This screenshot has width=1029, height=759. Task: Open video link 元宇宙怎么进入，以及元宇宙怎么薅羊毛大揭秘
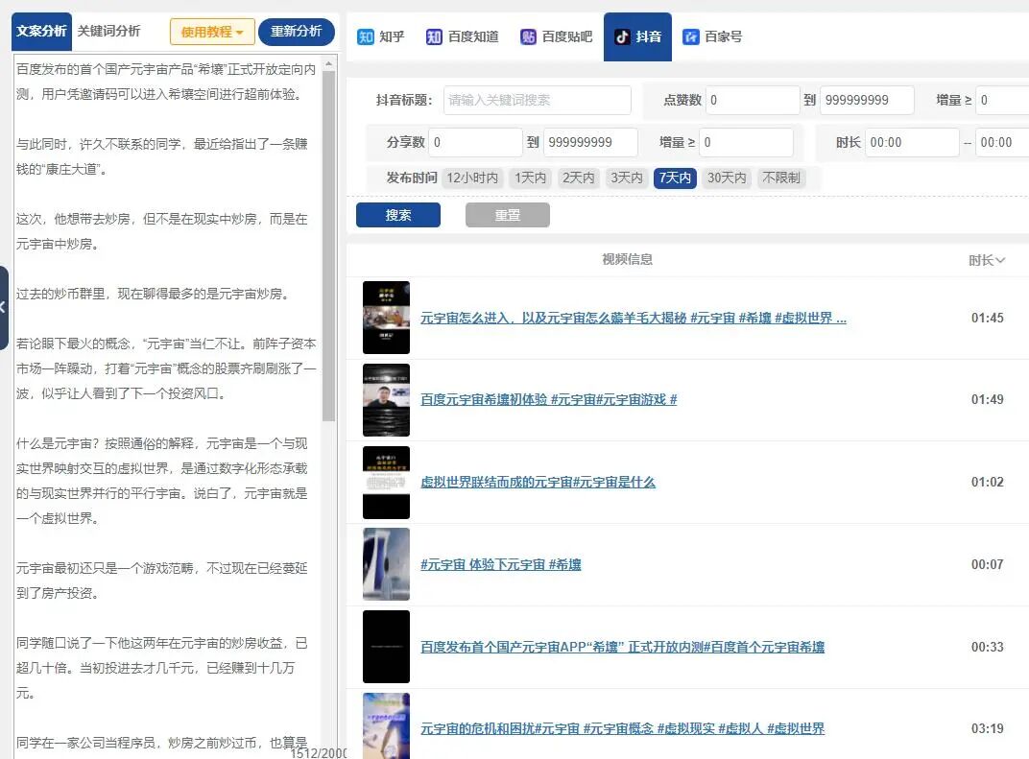pyautogui.click(x=634, y=319)
